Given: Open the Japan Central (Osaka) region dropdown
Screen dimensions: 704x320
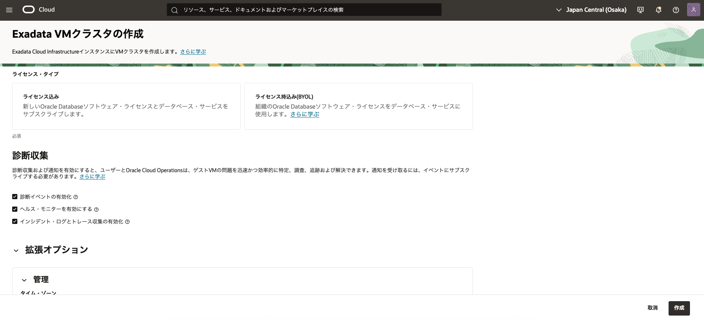Looking at the screenshot, I should (x=591, y=10).
